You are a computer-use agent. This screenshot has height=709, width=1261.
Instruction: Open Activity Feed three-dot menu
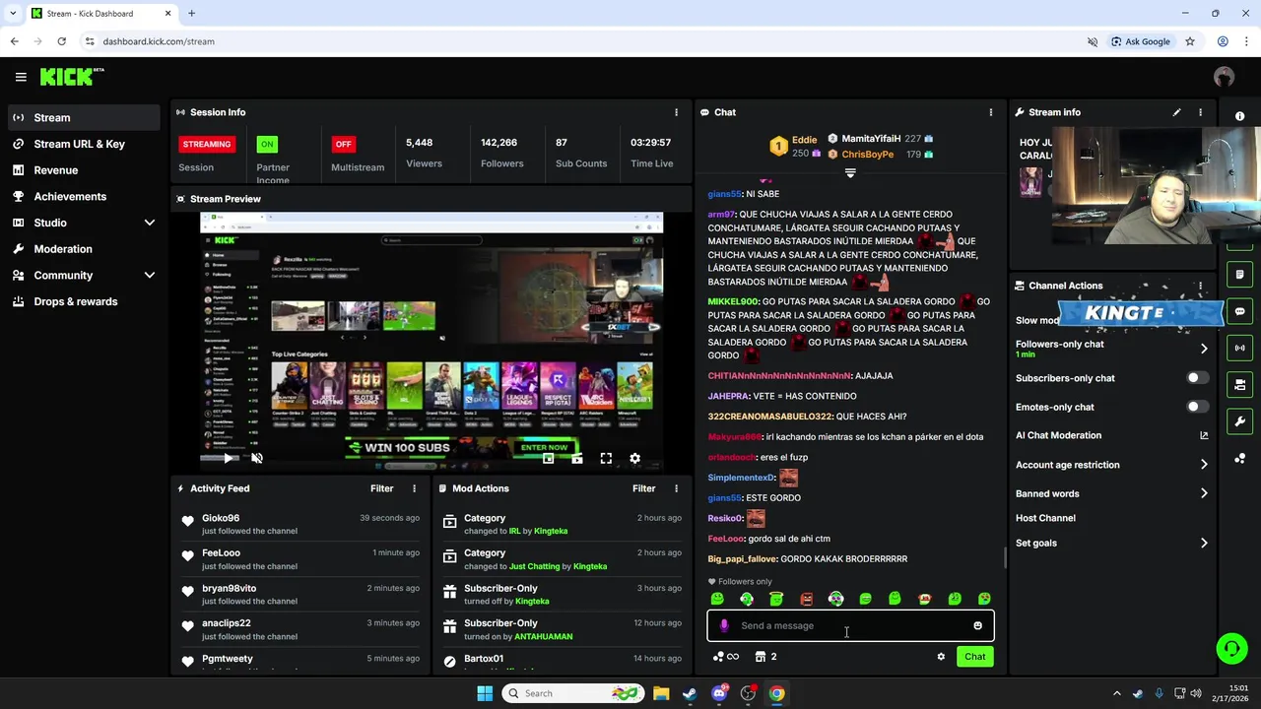coord(414,488)
